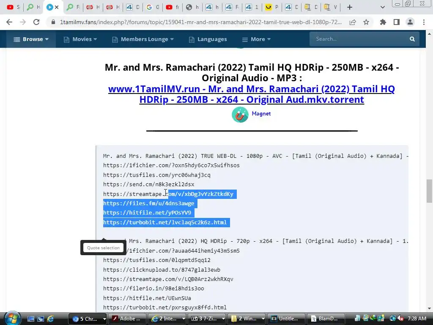This screenshot has height=325, width=433.
Task: Click the hitfile UEwnSUa URL text
Action: pos(147,298)
